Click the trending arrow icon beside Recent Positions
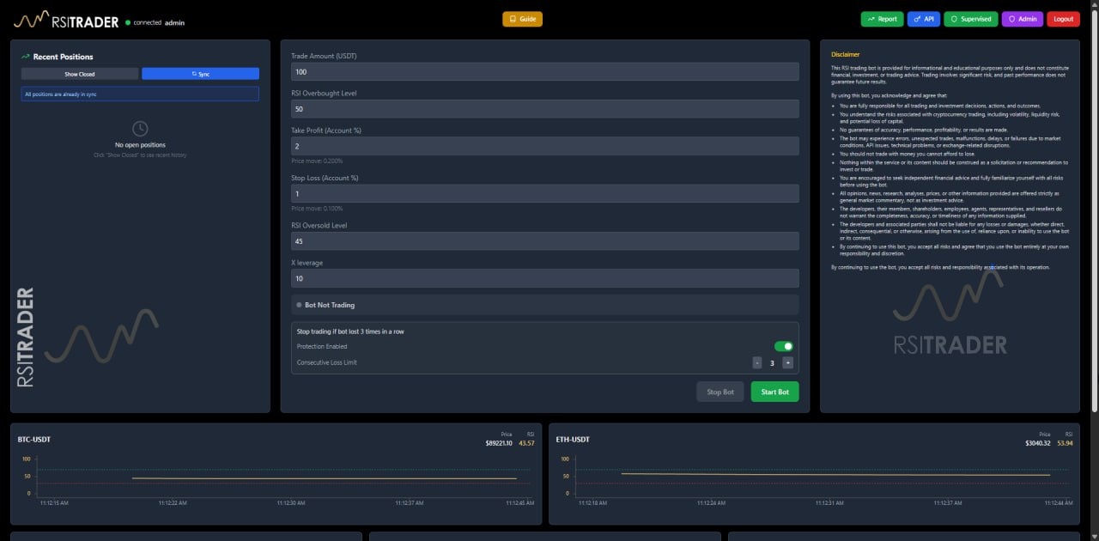Viewport: 1099px width, 541px height. click(x=25, y=56)
